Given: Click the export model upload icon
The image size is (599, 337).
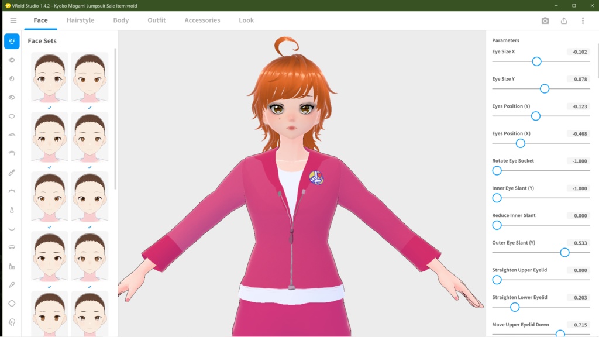Looking at the screenshot, I should click(563, 20).
